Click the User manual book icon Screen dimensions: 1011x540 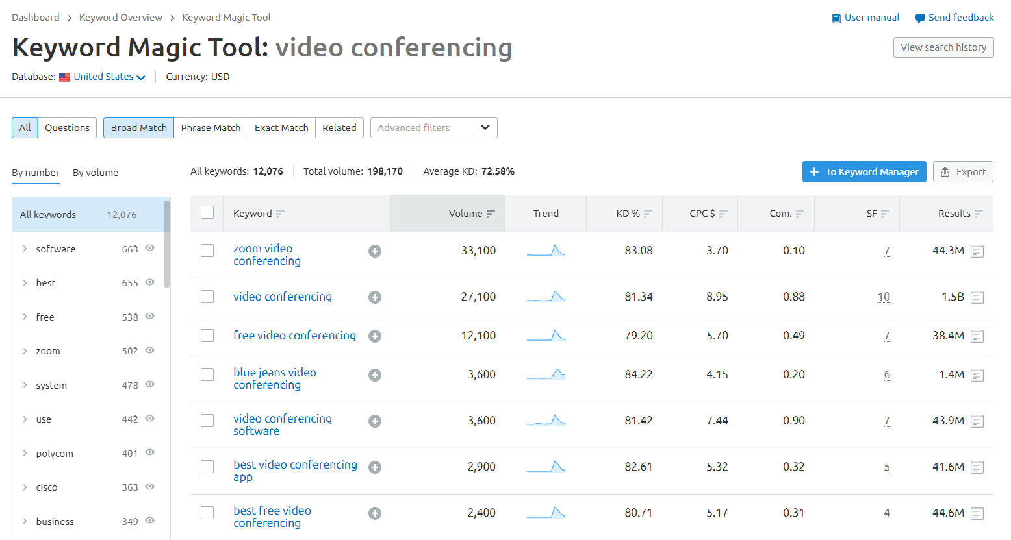(836, 18)
